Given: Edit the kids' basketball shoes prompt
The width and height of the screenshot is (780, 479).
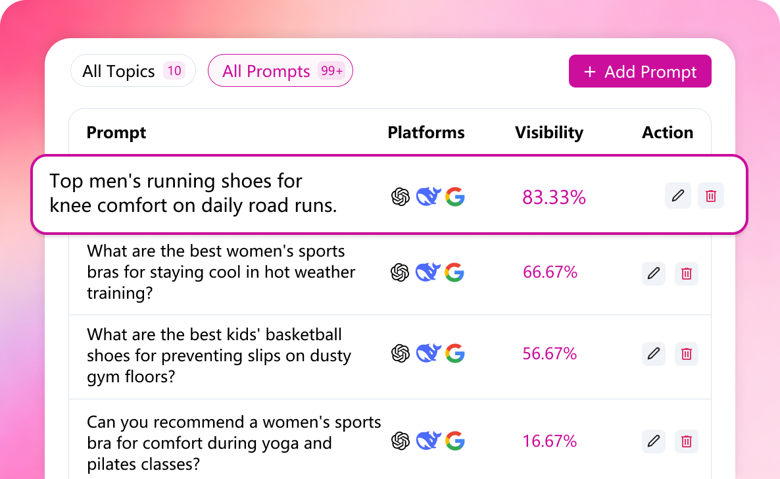Looking at the screenshot, I should (x=654, y=354).
